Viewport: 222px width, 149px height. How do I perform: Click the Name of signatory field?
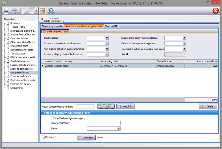coord(104,123)
